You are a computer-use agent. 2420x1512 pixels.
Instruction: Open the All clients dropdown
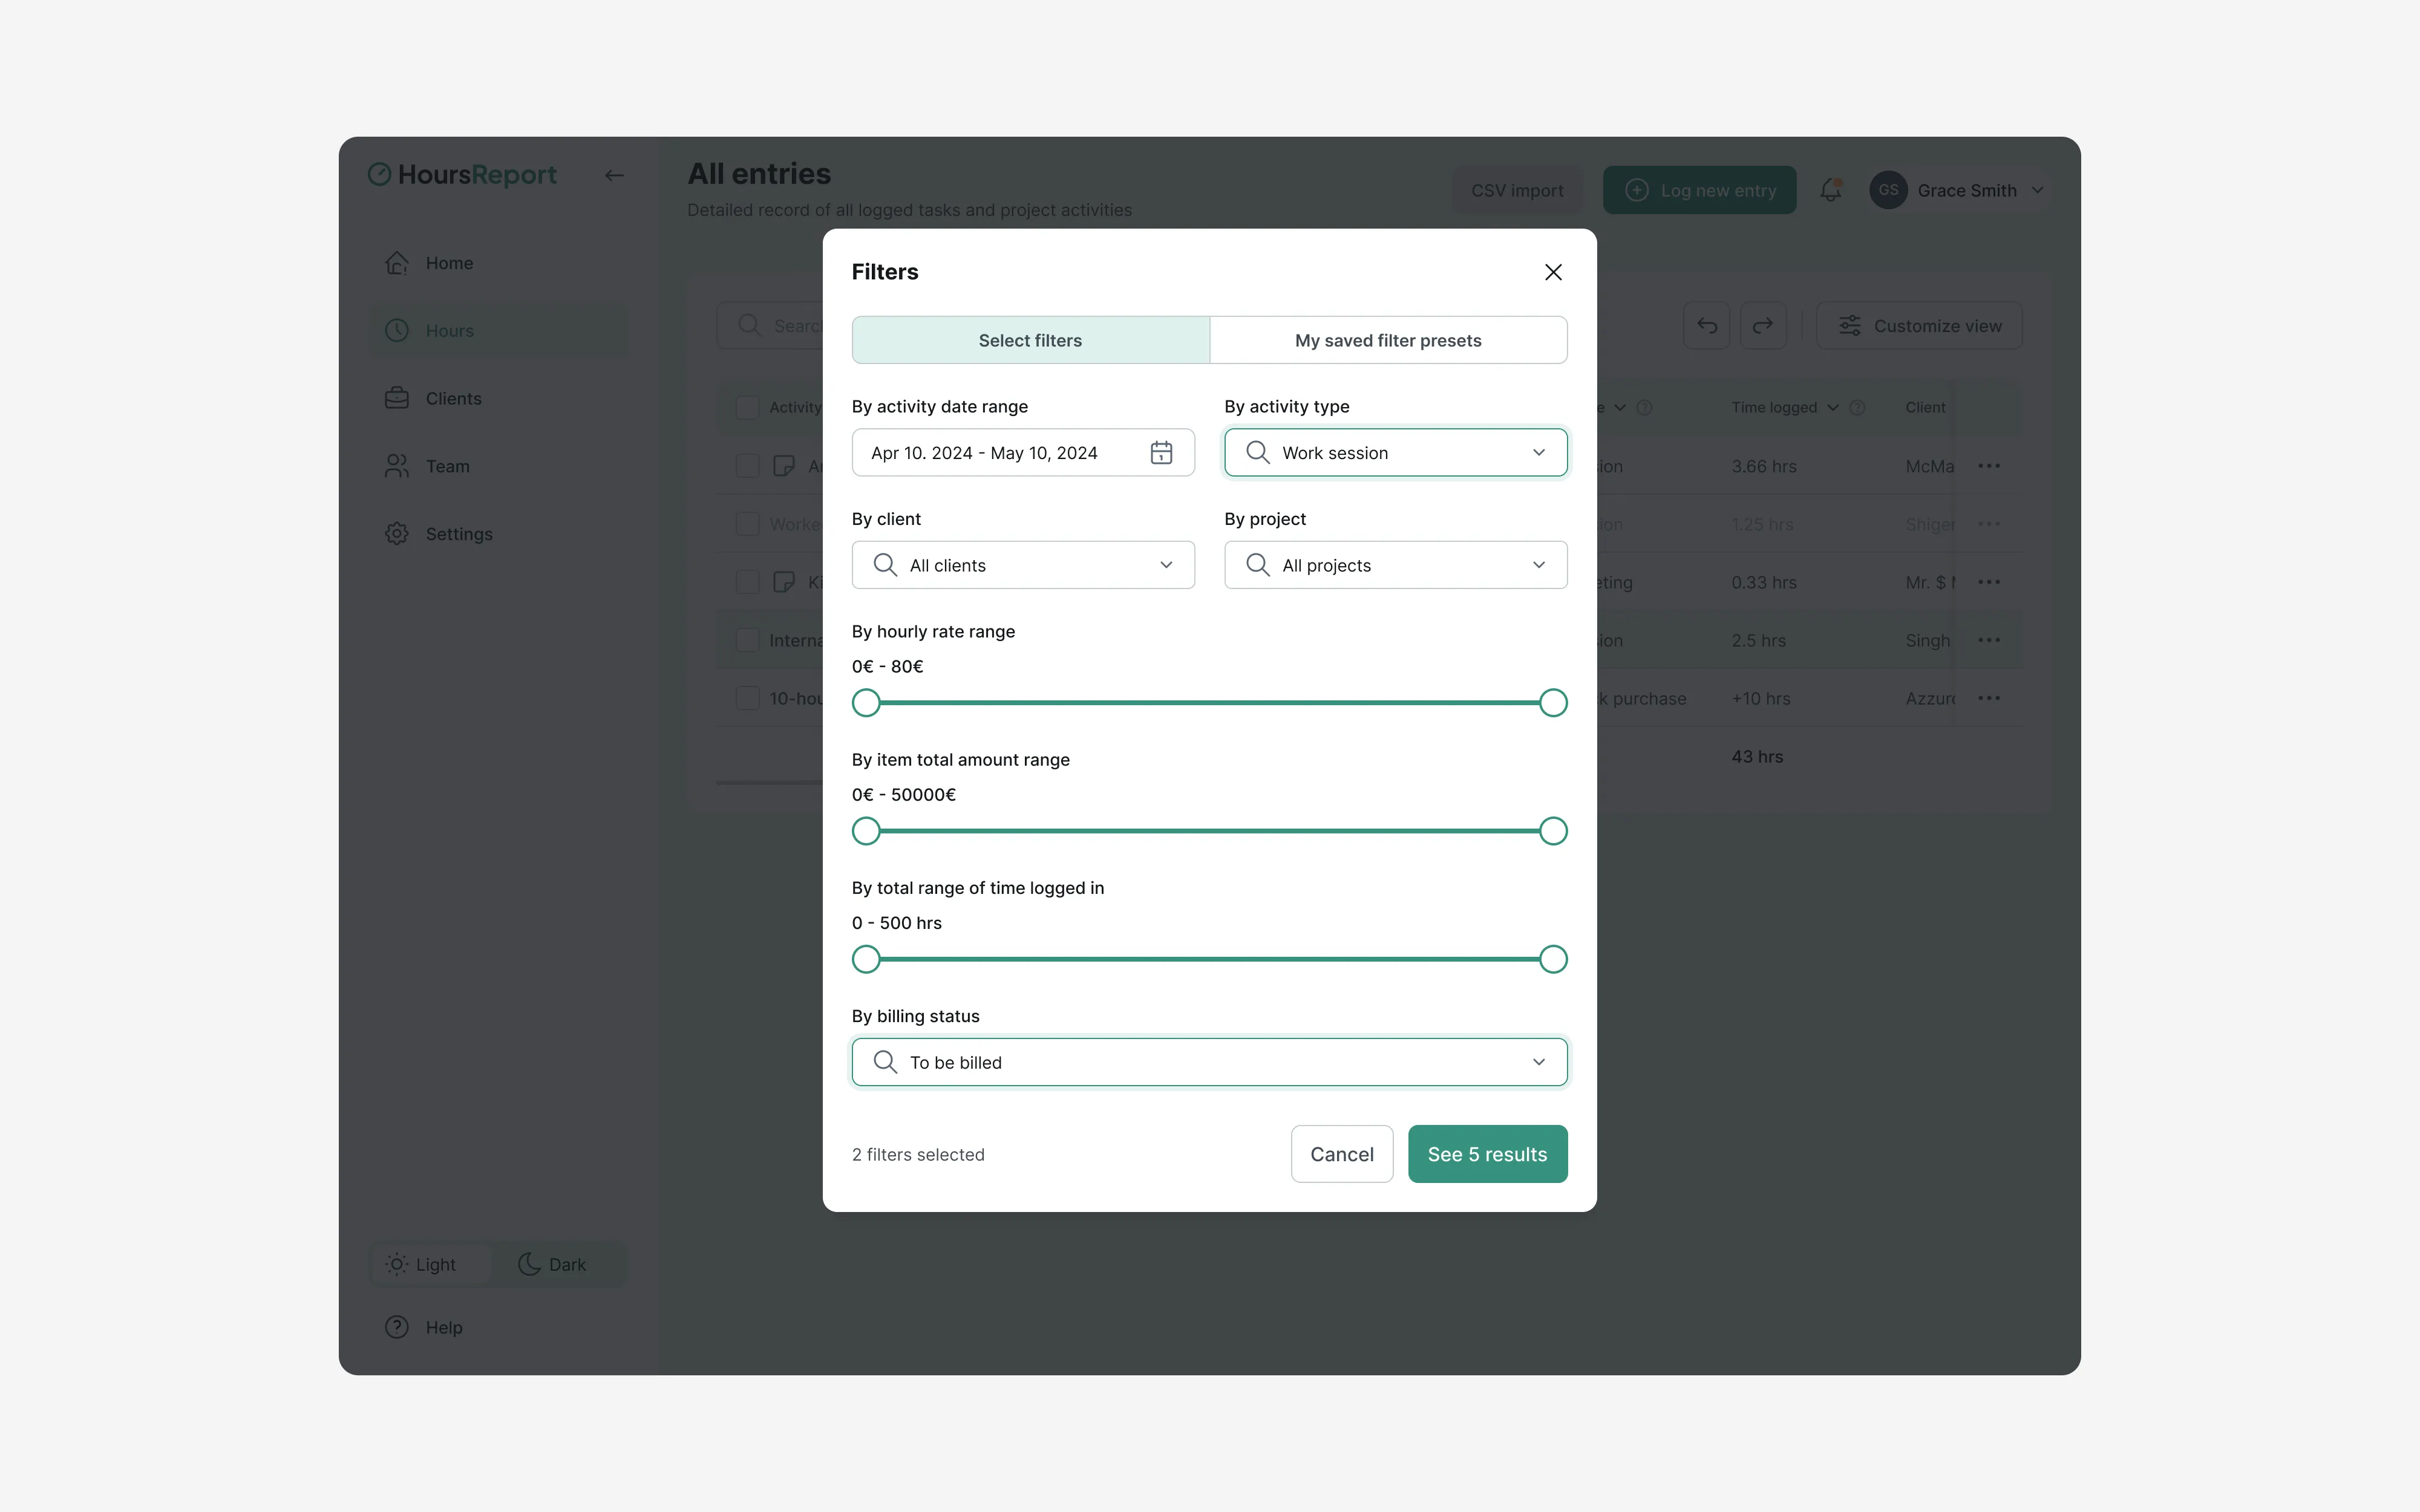(1023, 565)
